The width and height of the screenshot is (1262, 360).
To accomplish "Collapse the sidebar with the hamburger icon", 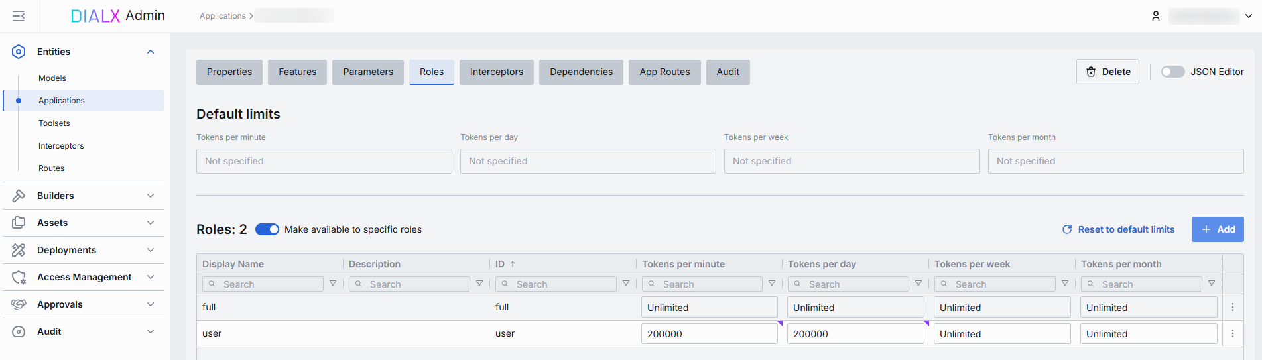I will pos(19,16).
